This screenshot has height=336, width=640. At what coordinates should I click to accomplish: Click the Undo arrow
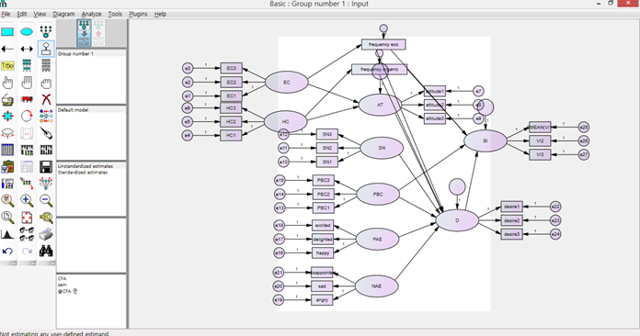point(7,251)
